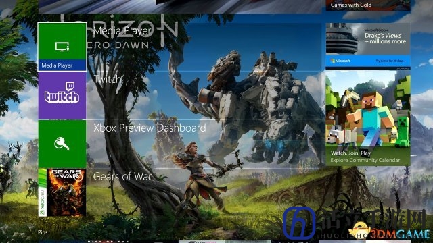Open the Xbox Preview Dashboard key icon tile
This screenshot has width=433, height=243.
(x=62, y=144)
